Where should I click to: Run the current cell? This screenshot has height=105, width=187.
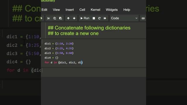[85, 18]
